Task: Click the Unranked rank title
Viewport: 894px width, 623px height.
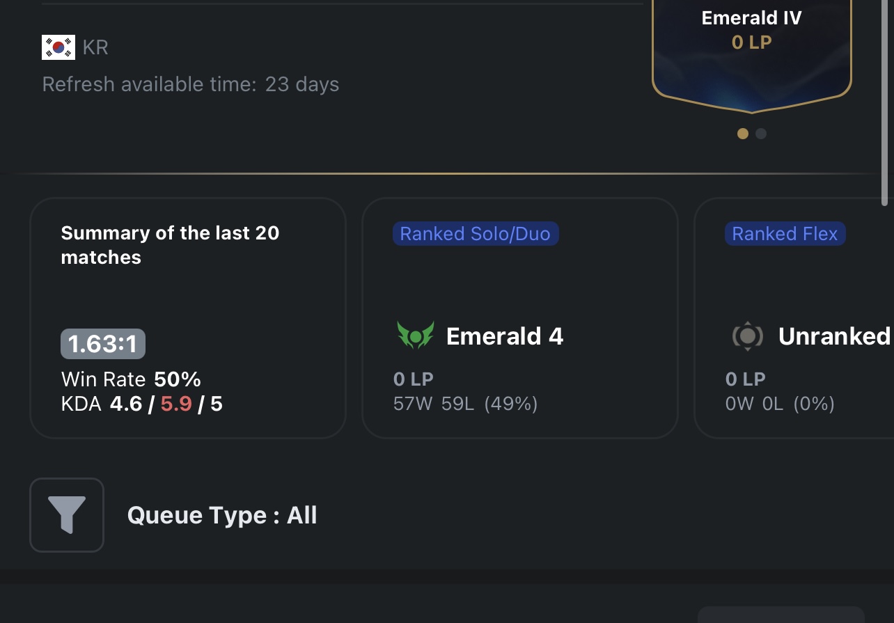Action: (834, 336)
